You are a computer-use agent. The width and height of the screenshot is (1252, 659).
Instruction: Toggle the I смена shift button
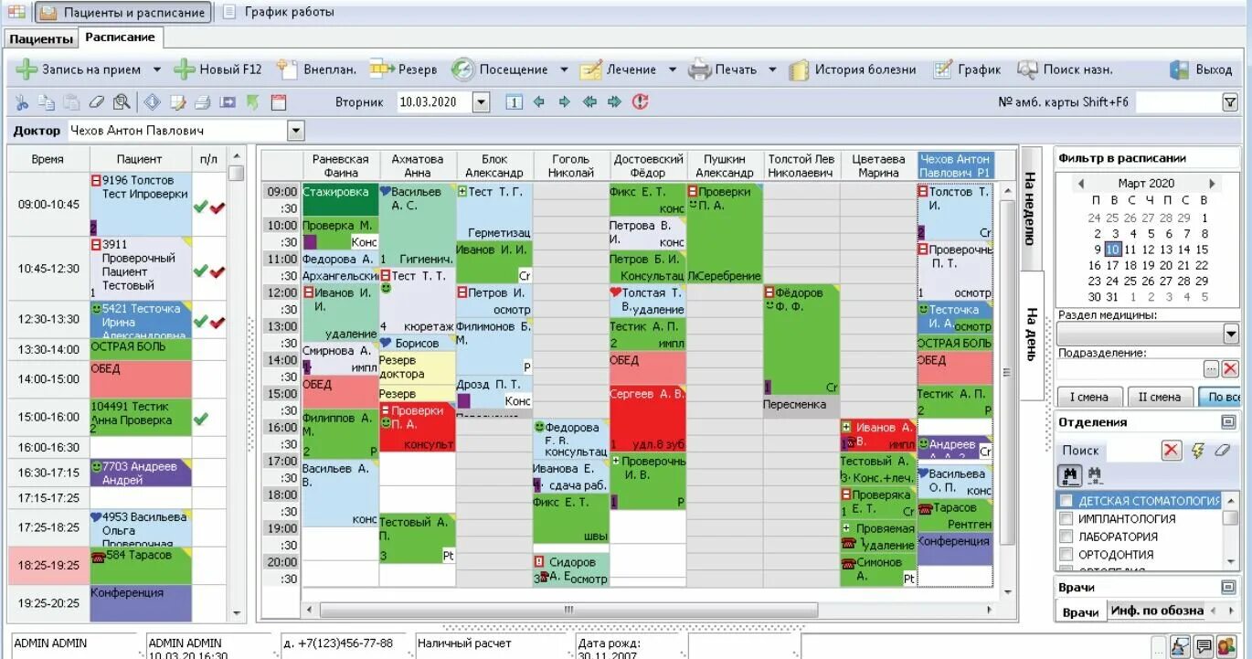coord(1088,397)
